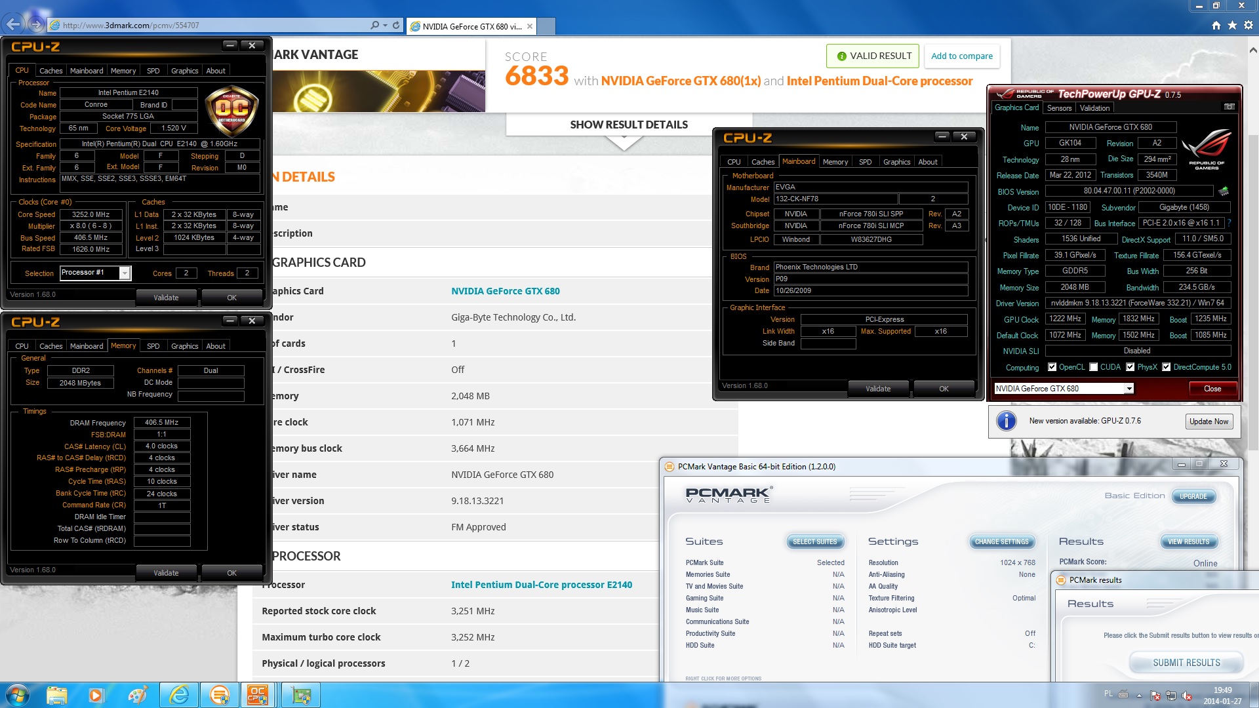Screen dimensions: 1259x708
Task: Click the page scrollbar up arrow
Action: [x=1252, y=49]
